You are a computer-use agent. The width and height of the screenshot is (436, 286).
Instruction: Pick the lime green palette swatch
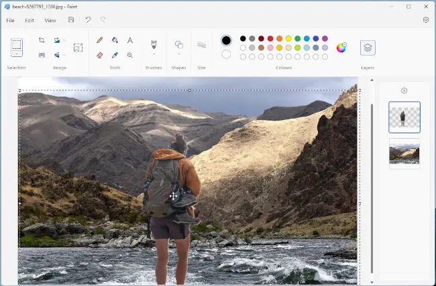[x=298, y=48]
